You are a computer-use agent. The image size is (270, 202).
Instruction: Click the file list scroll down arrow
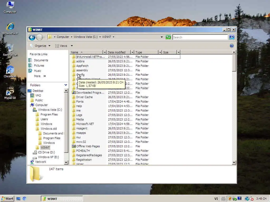coord(234,162)
